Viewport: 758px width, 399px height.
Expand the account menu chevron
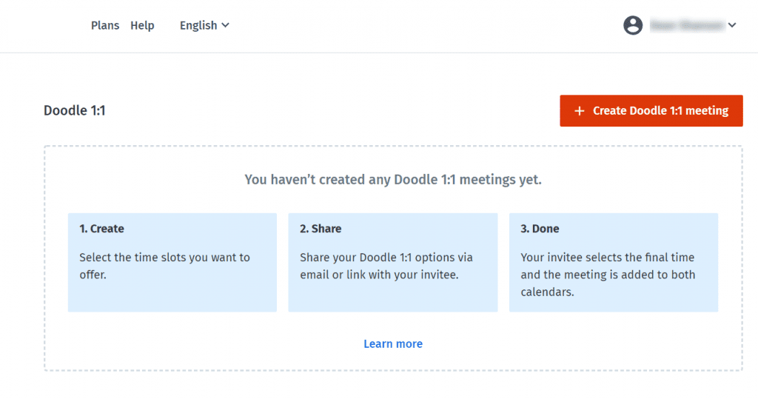click(x=732, y=25)
